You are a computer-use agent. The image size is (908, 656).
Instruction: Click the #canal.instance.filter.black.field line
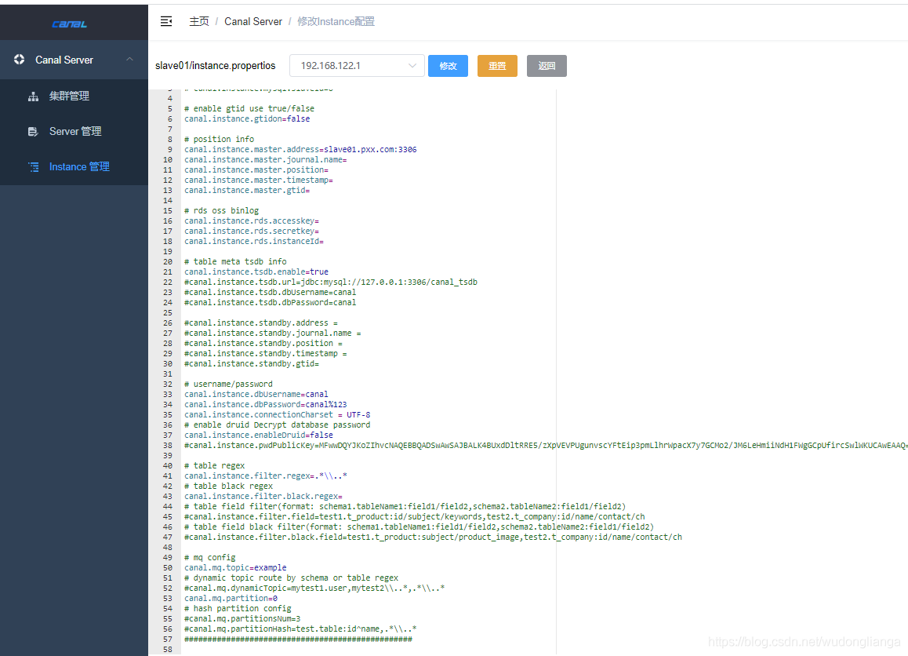(x=433, y=538)
